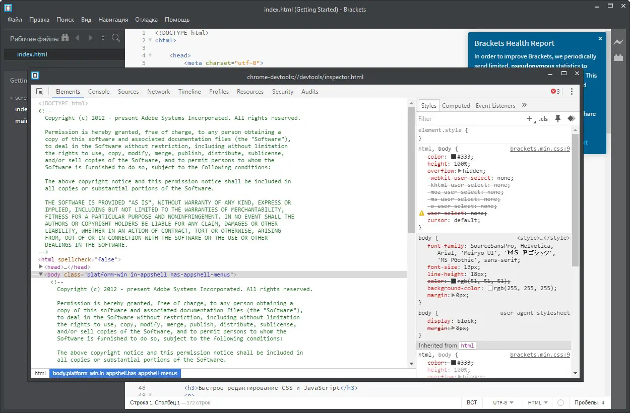The width and height of the screenshot is (630, 413).
Task: Expand the collapsed head element node
Action: click(x=41, y=267)
